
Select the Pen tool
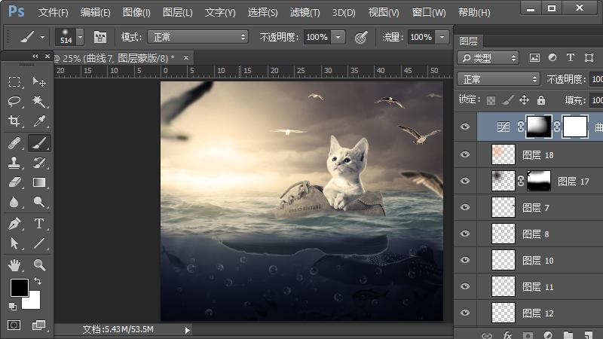point(14,223)
